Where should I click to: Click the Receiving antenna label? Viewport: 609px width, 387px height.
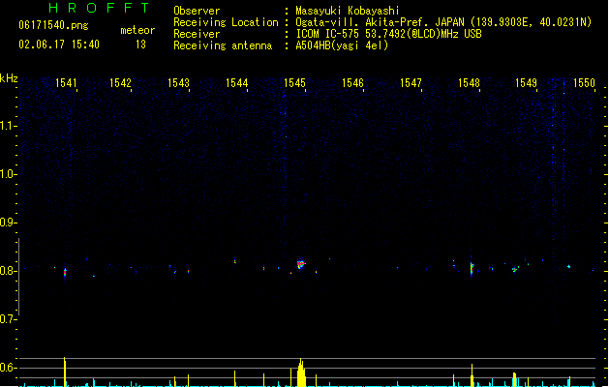coord(223,45)
